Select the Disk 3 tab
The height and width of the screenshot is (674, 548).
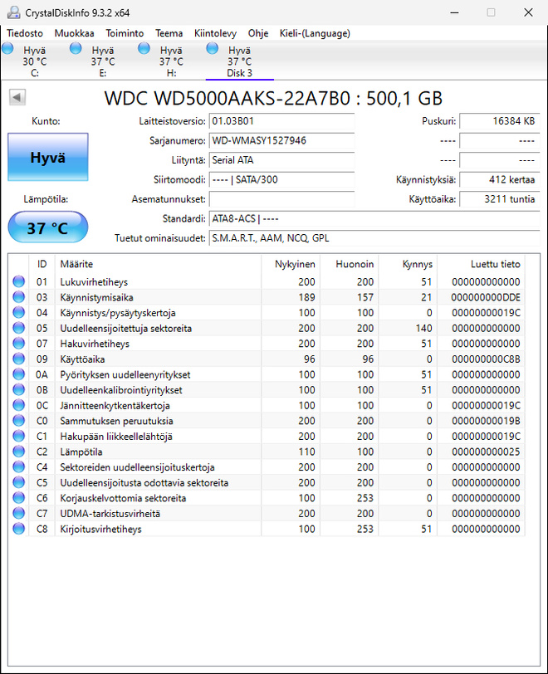[240, 61]
